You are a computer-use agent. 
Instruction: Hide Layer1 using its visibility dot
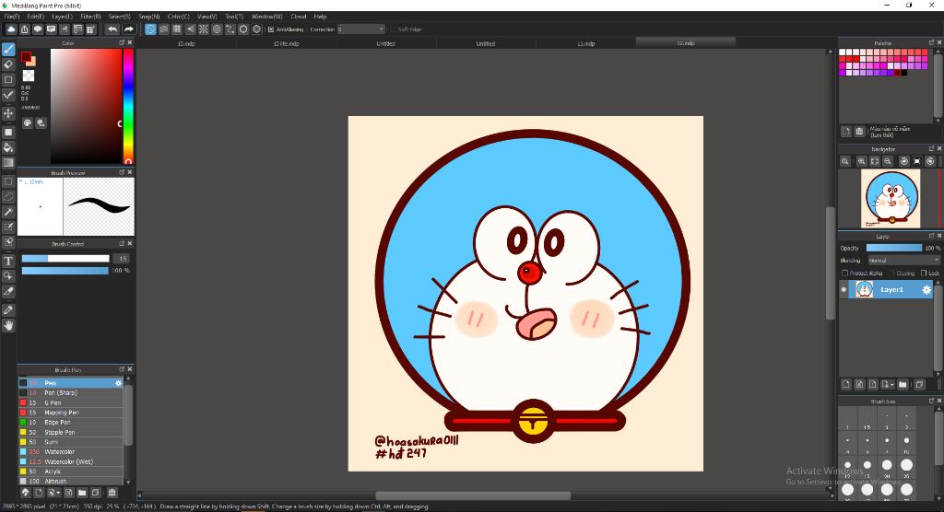(844, 289)
